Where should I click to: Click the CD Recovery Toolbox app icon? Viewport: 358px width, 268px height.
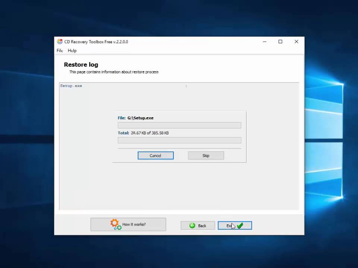point(60,42)
